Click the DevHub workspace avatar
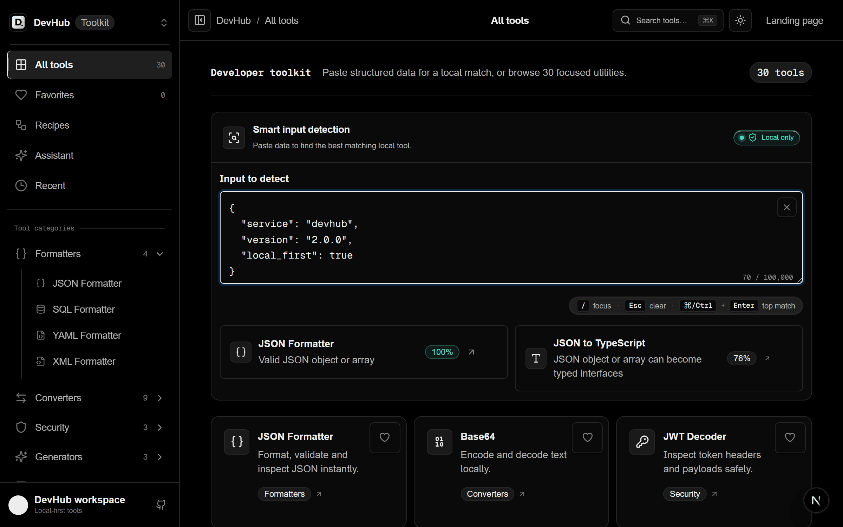 [18, 505]
